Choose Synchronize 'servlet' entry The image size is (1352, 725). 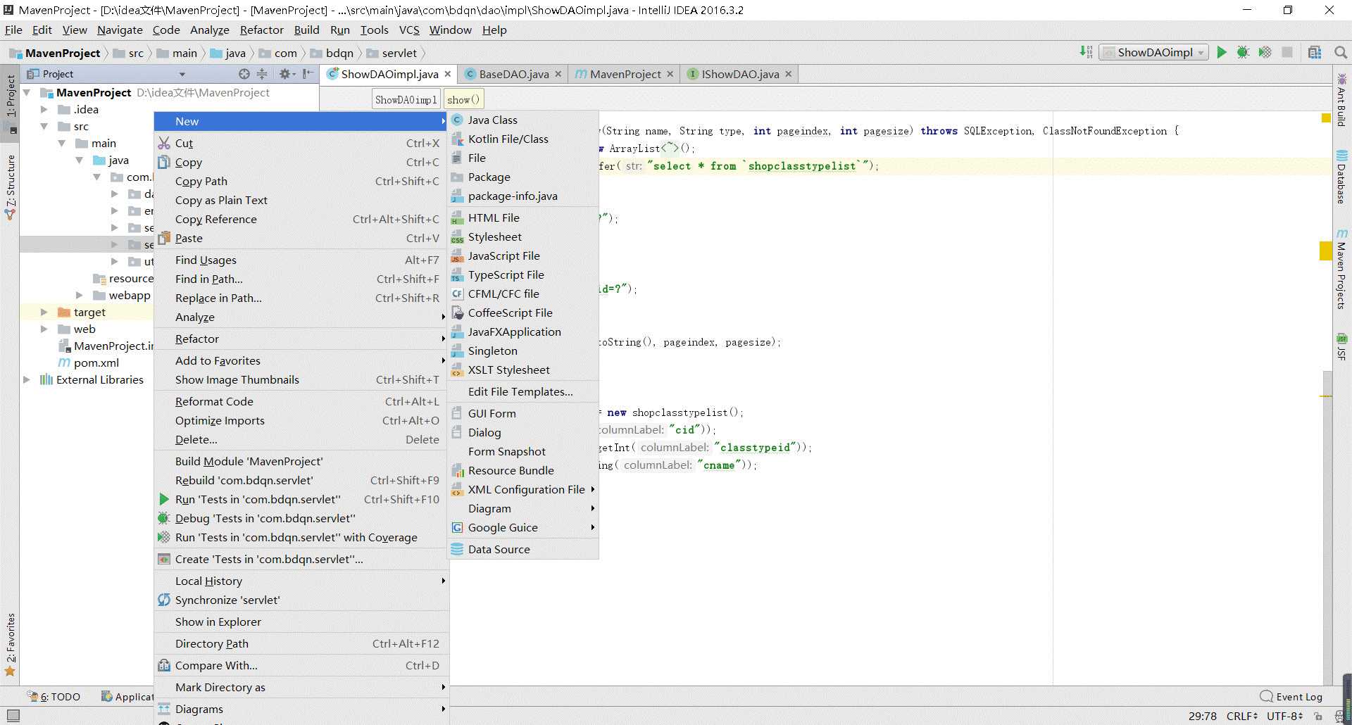(301, 600)
